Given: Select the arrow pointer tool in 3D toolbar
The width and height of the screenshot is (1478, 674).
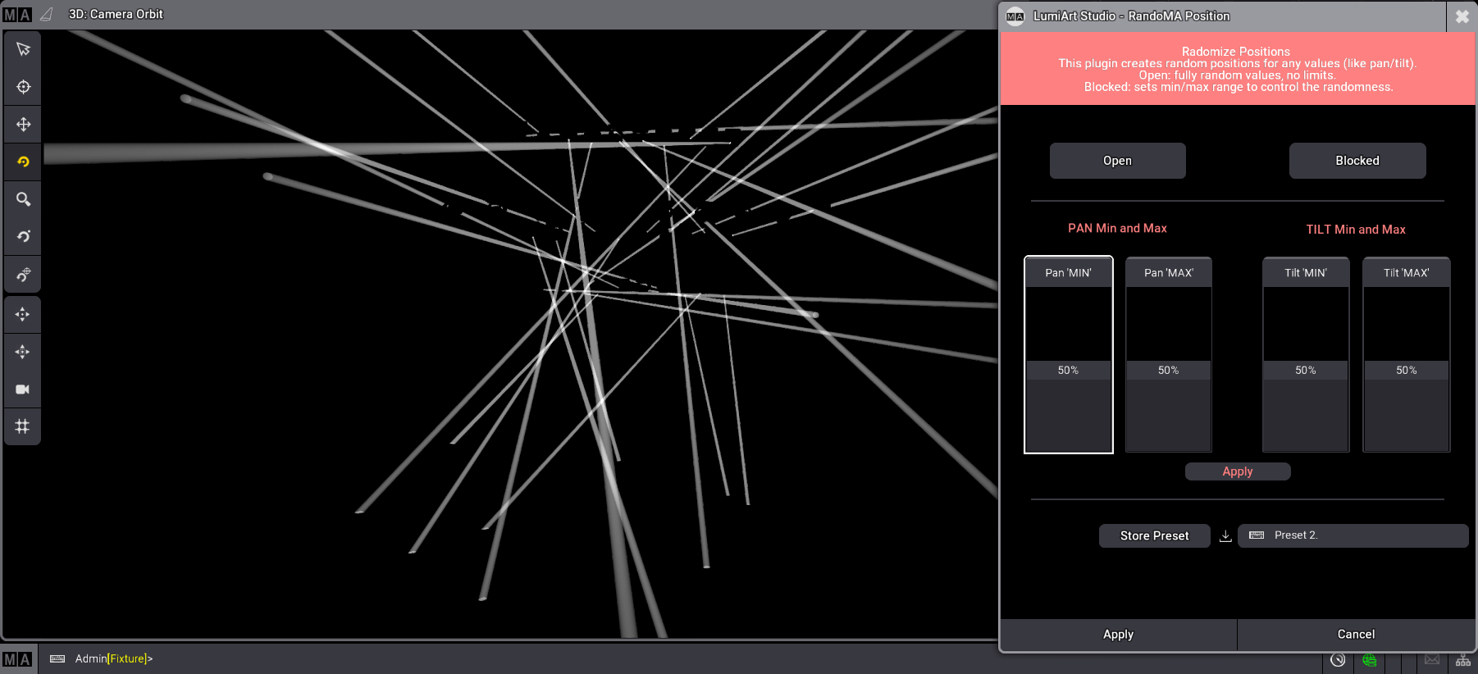Looking at the screenshot, I should [x=23, y=49].
